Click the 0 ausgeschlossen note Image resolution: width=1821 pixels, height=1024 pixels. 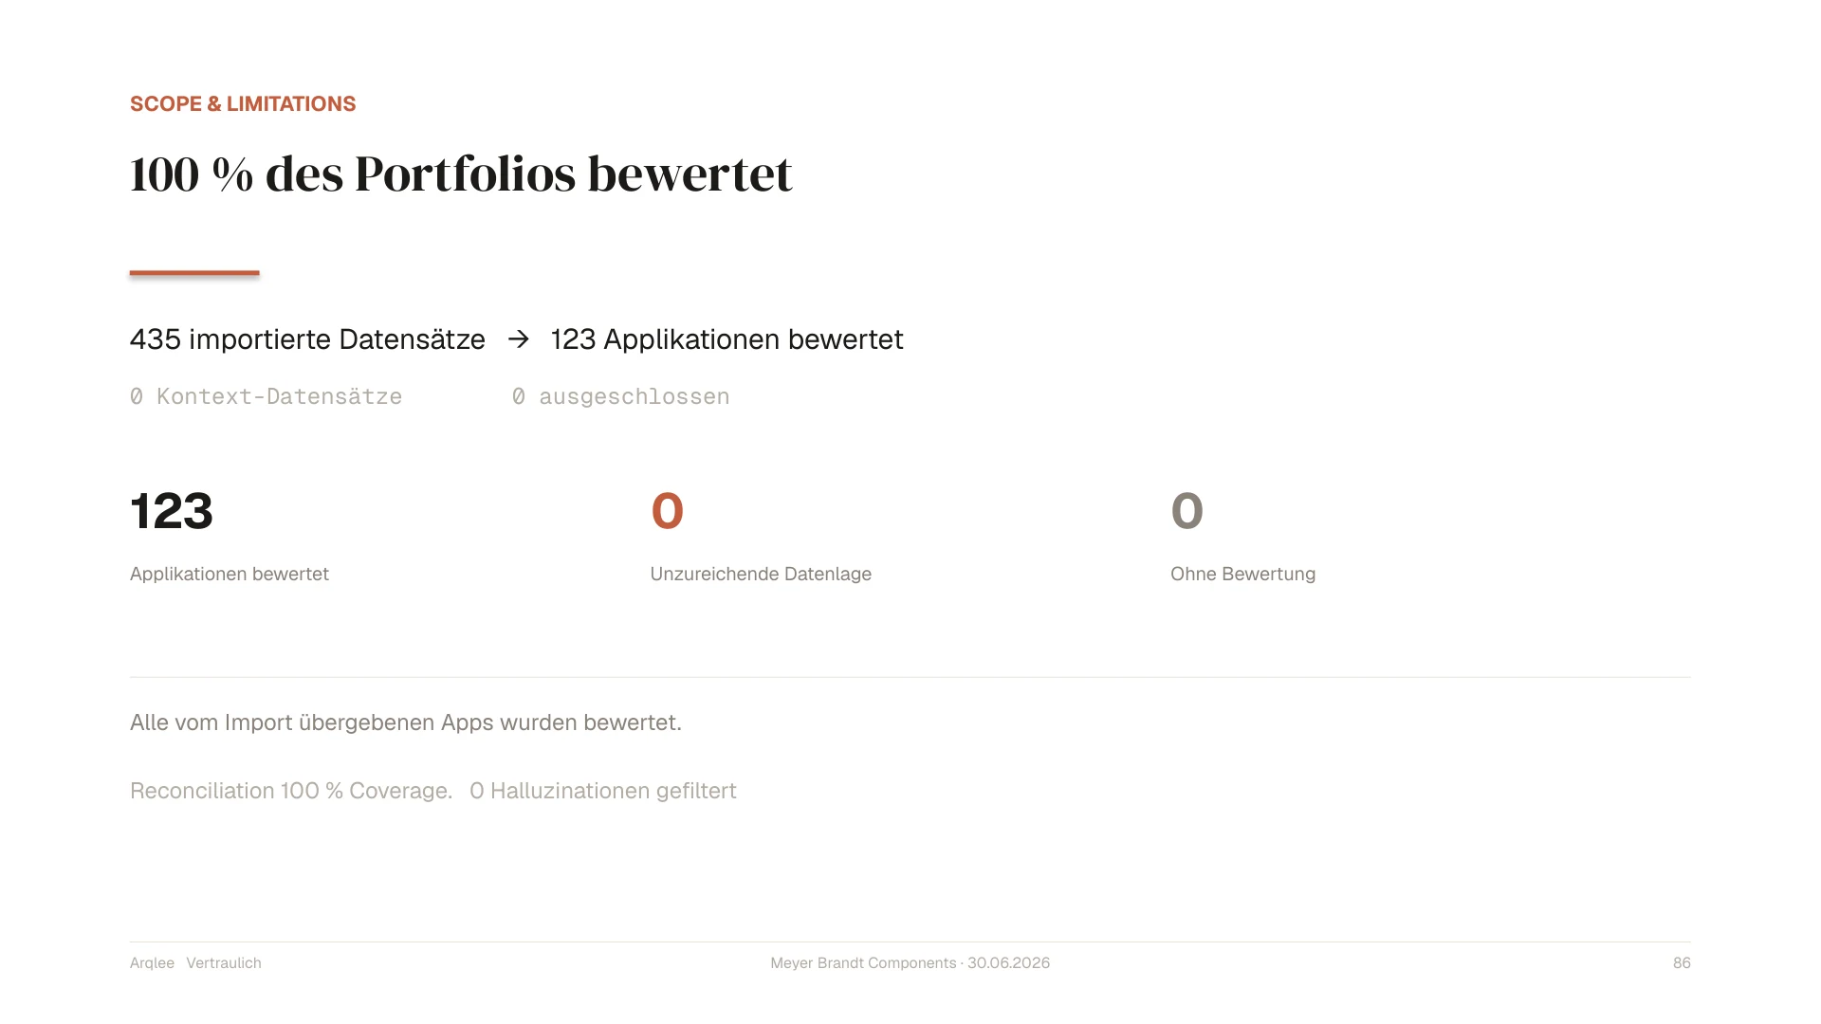pyautogui.click(x=620, y=396)
